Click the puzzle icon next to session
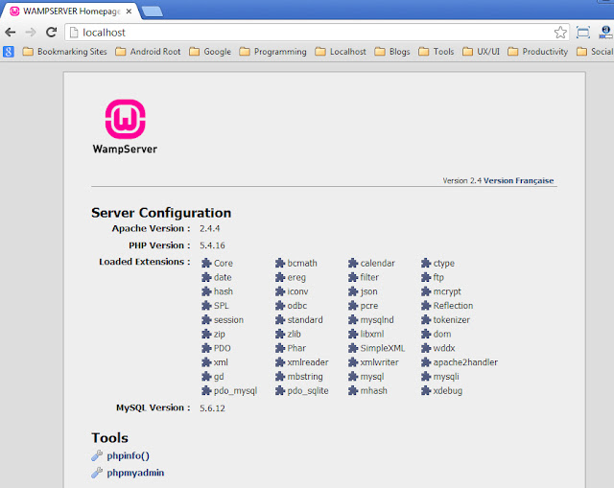 206,319
